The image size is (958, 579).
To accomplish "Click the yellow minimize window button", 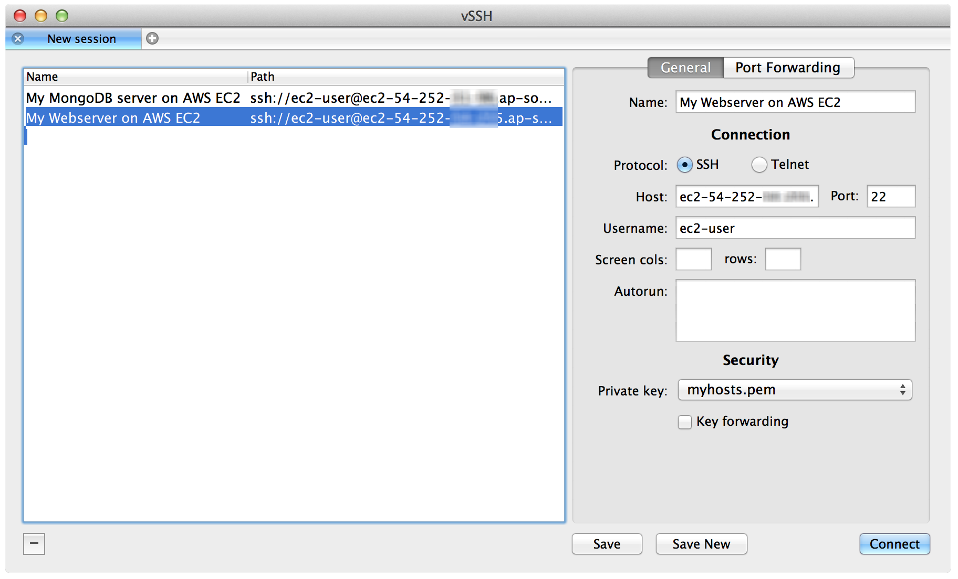I will tap(41, 16).
